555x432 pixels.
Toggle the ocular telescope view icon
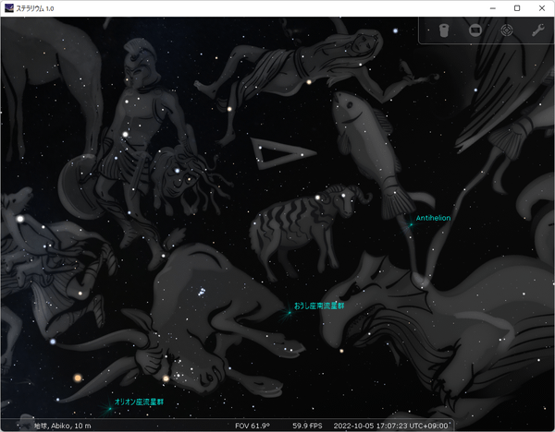[444, 30]
